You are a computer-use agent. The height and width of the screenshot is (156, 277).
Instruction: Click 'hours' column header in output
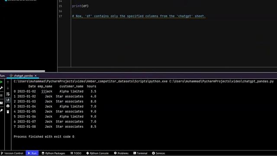pos(91,87)
